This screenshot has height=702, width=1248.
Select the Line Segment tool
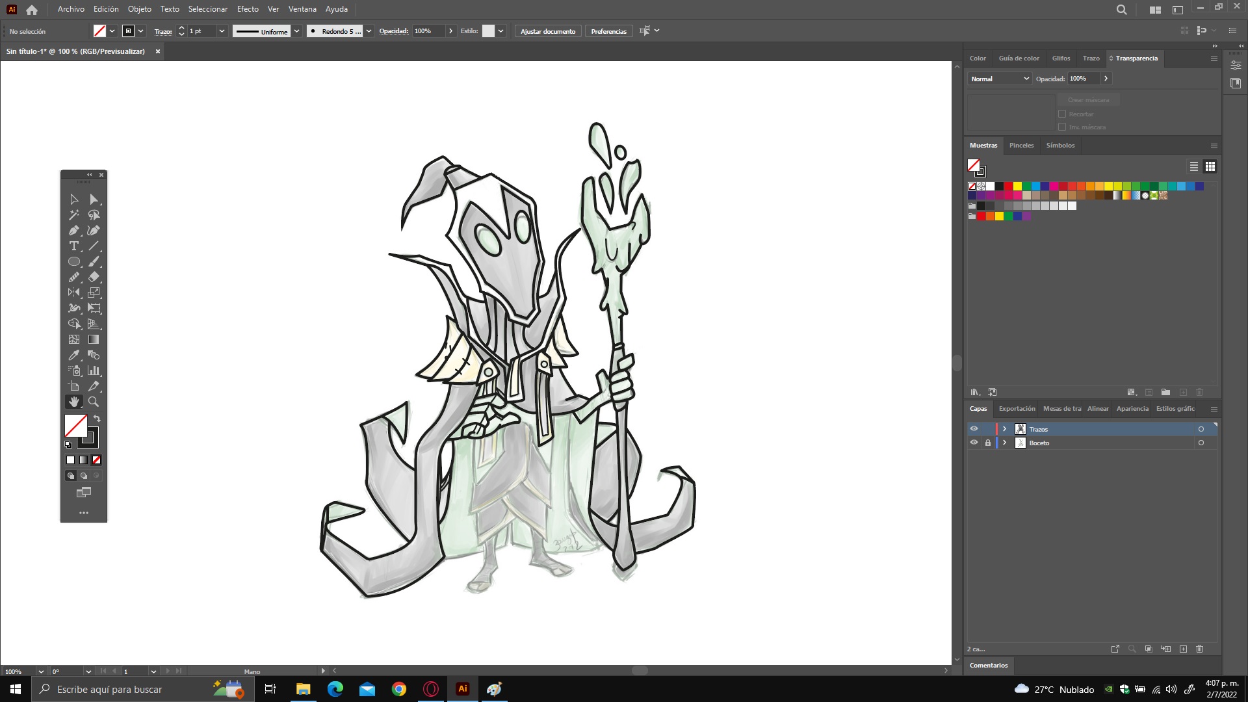tap(94, 246)
